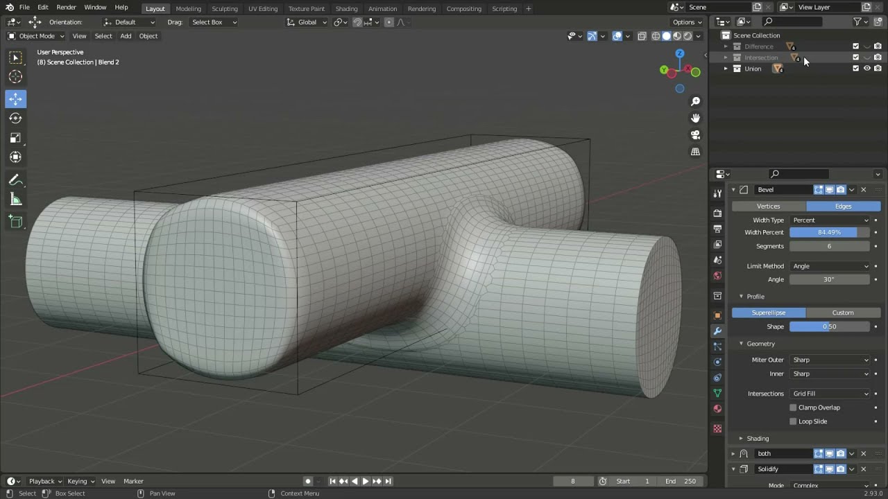Image resolution: width=888 pixels, height=499 pixels.
Task: Open the Modifier Properties wrench tab
Action: point(718,331)
